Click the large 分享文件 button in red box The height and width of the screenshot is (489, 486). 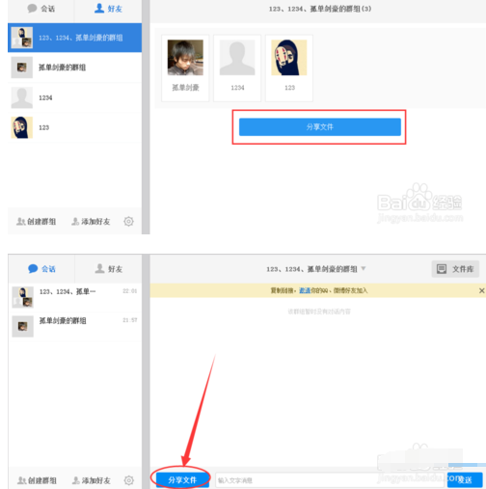pyautogui.click(x=320, y=127)
